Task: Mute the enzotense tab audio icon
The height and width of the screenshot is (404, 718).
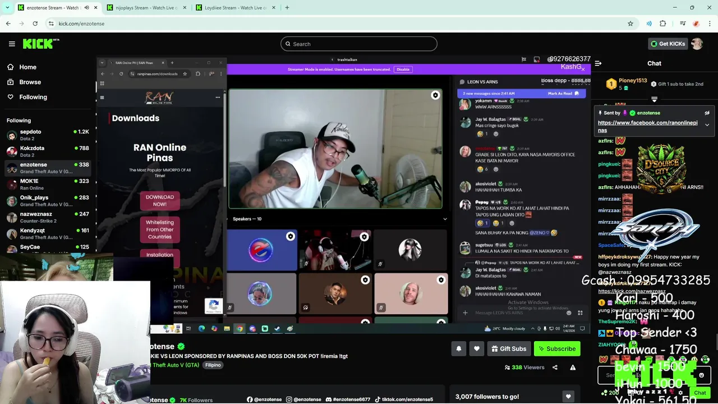Action: (86, 8)
